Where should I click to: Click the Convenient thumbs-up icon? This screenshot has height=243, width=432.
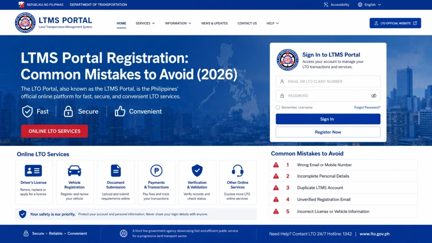(120, 111)
